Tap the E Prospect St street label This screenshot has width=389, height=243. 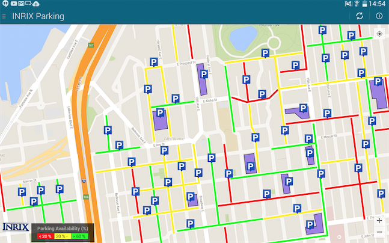(x=186, y=63)
